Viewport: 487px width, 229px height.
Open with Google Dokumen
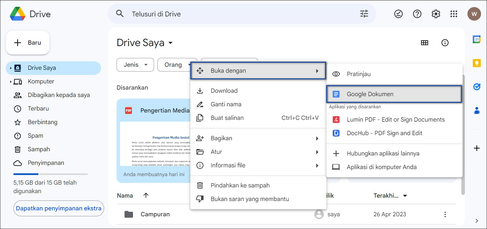tap(394, 94)
